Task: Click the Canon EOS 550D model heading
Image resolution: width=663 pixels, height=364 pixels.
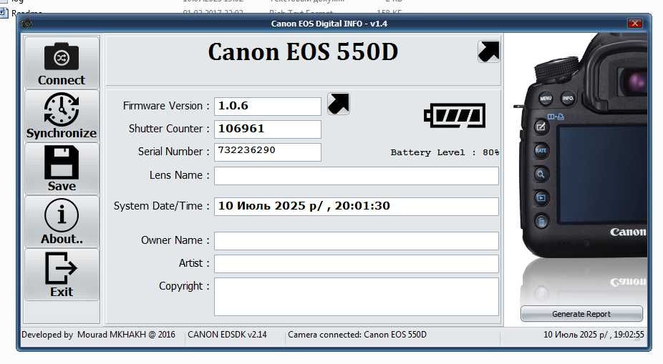Action: (x=303, y=52)
